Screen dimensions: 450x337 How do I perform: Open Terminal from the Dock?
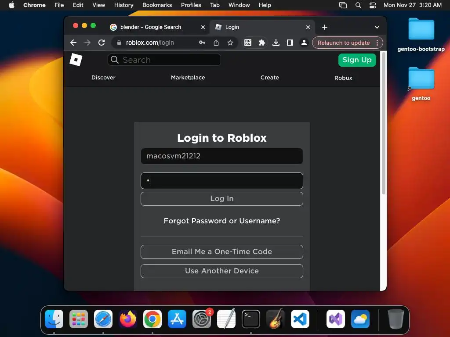tap(251, 319)
